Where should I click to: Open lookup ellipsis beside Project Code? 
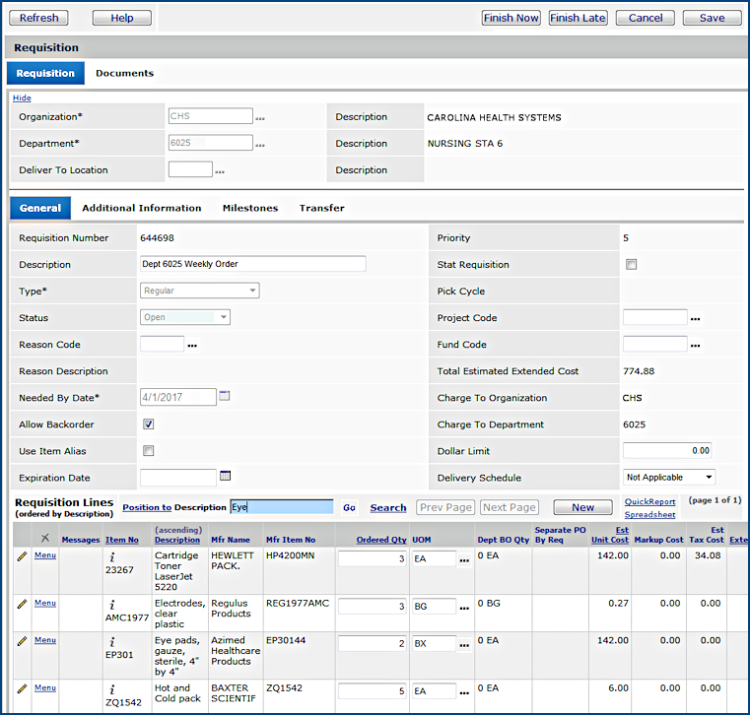coord(695,318)
